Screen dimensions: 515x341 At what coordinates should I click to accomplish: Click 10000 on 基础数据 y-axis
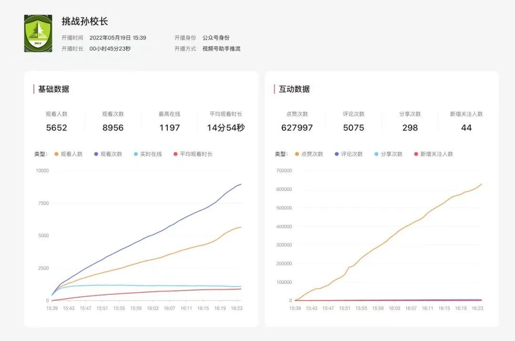[x=42, y=170]
